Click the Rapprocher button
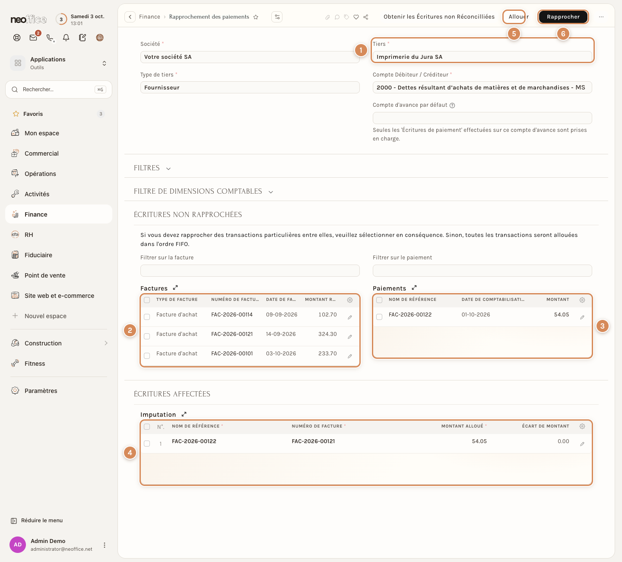This screenshot has height=562, width=622. click(563, 17)
